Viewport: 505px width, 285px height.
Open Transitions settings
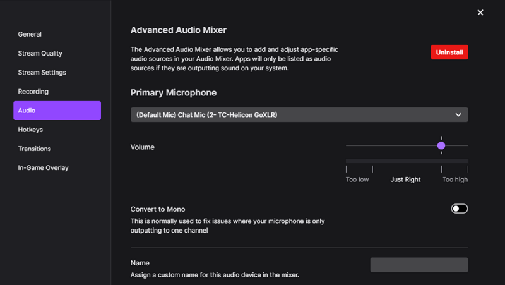click(x=34, y=149)
